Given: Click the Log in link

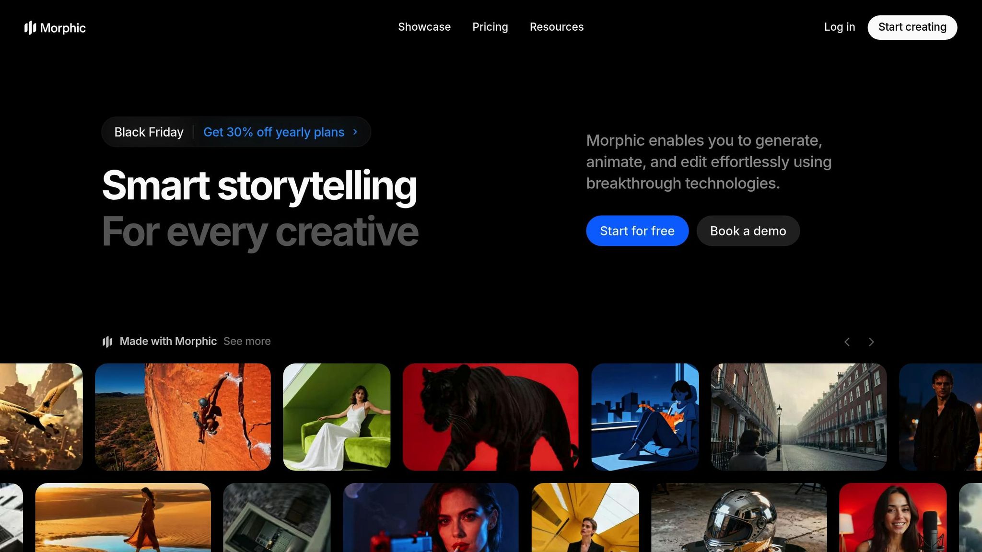Looking at the screenshot, I should (x=840, y=27).
